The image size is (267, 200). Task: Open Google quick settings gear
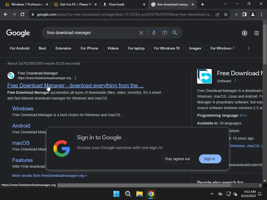[245, 33]
